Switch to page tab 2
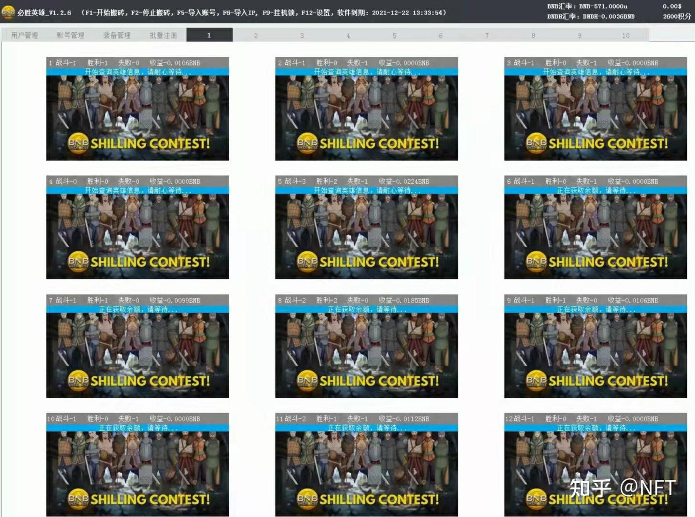The width and height of the screenshot is (695, 517). pyautogui.click(x=256, y=35)
